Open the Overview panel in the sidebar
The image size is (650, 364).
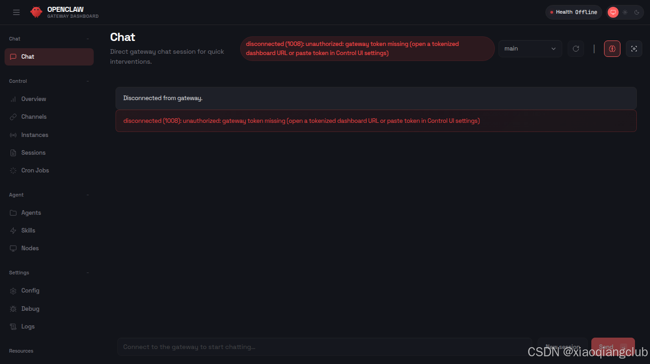[34, 99]
